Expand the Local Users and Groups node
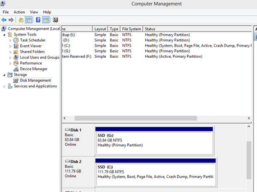Screen dimensions: 257x192 pyautogui.click(x=10, y=58)
